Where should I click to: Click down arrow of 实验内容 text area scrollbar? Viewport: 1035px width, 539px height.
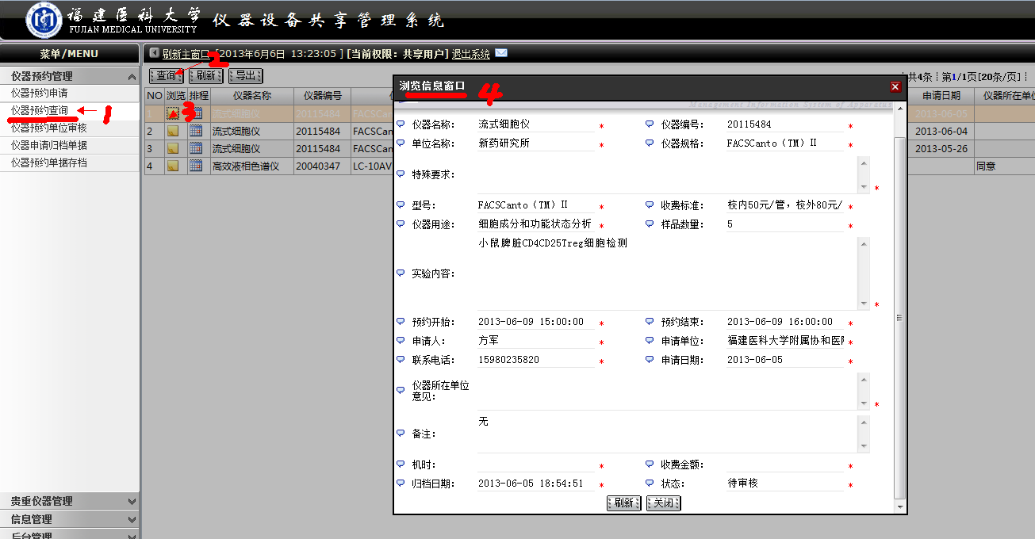(864, 304)
